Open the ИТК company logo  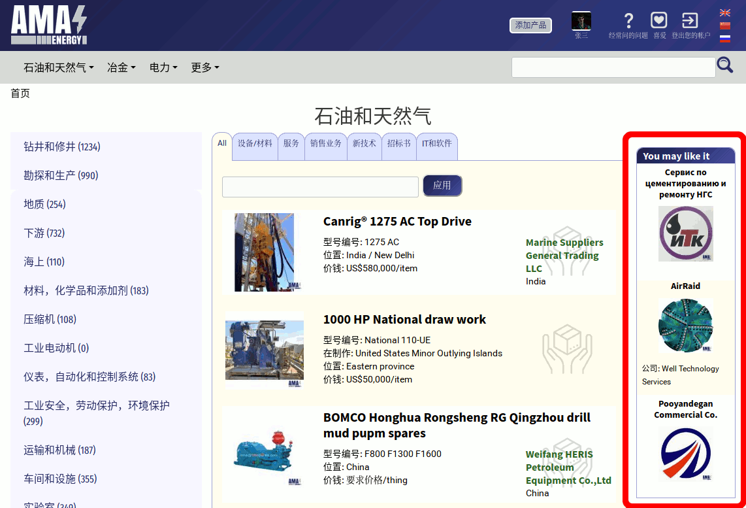[x=686, y=234]
